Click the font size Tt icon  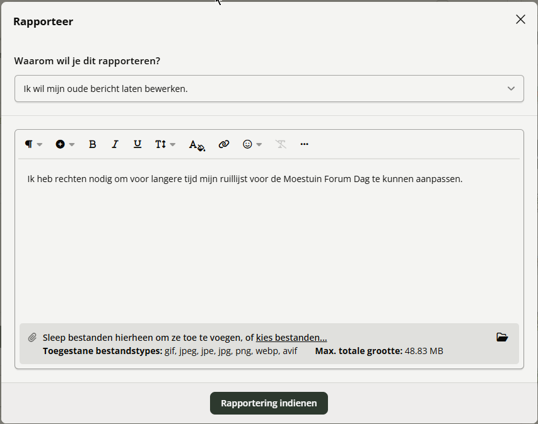tap(160, 144)
